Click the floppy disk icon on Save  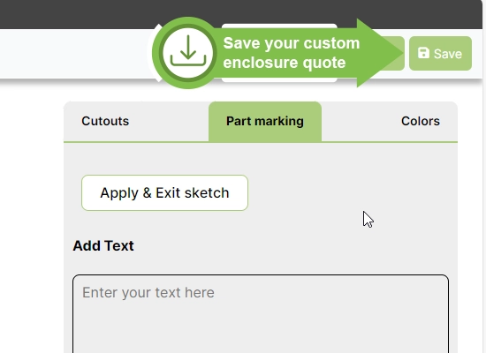(423, 53)
